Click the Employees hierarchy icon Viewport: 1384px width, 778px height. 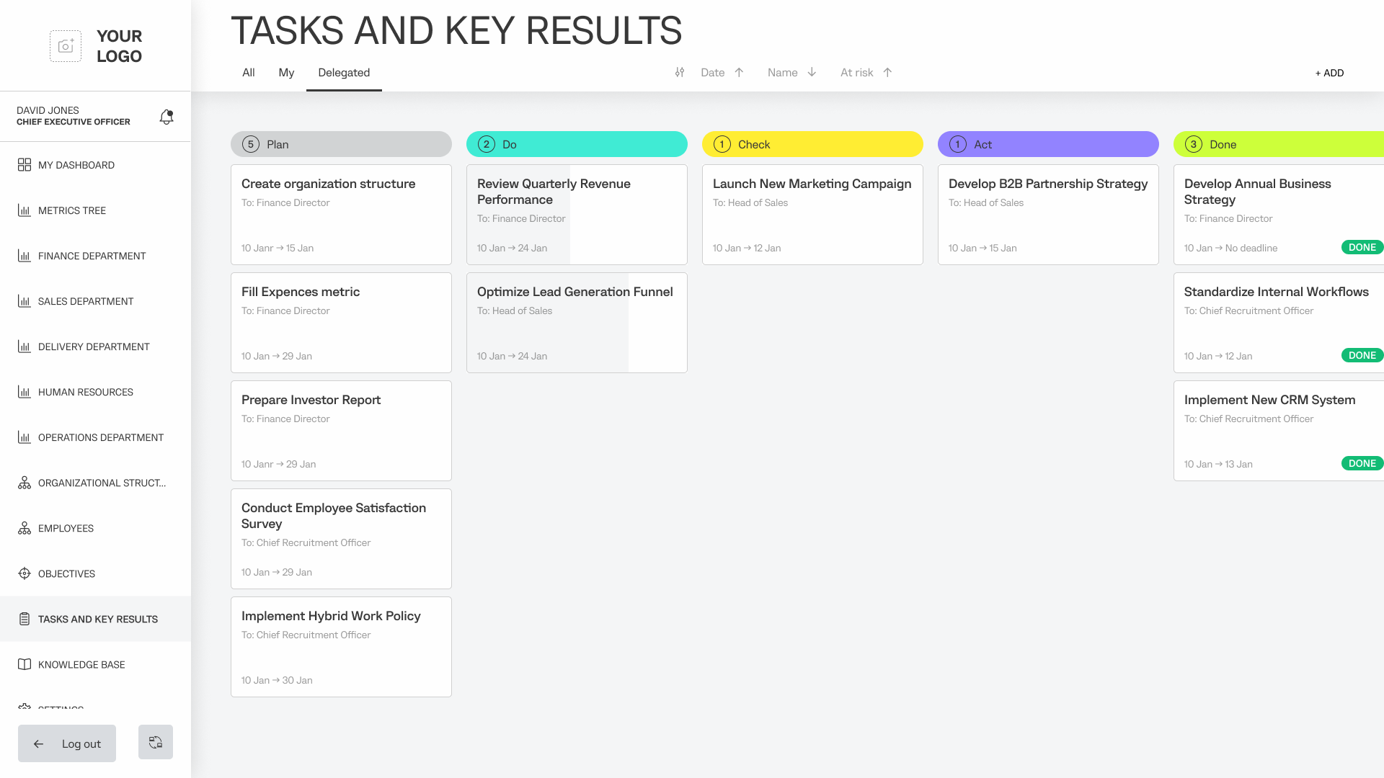tap(25, 528)
